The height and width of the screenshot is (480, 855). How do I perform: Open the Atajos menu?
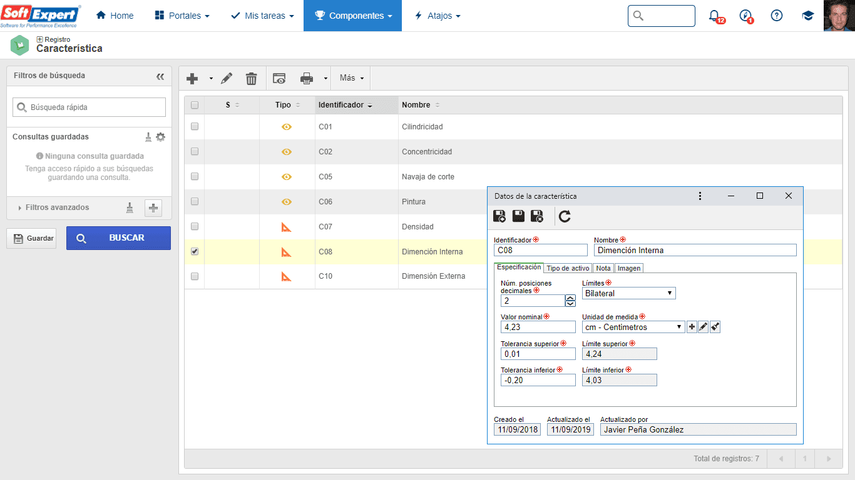click(438, 16)
